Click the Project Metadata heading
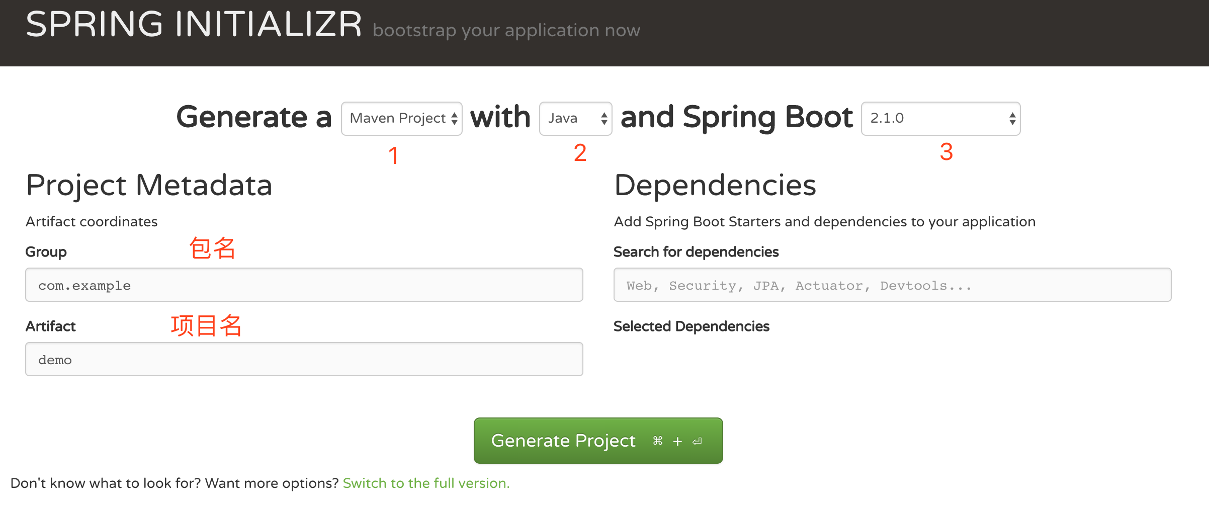1209x507 pixels. [x=149, y=185]
